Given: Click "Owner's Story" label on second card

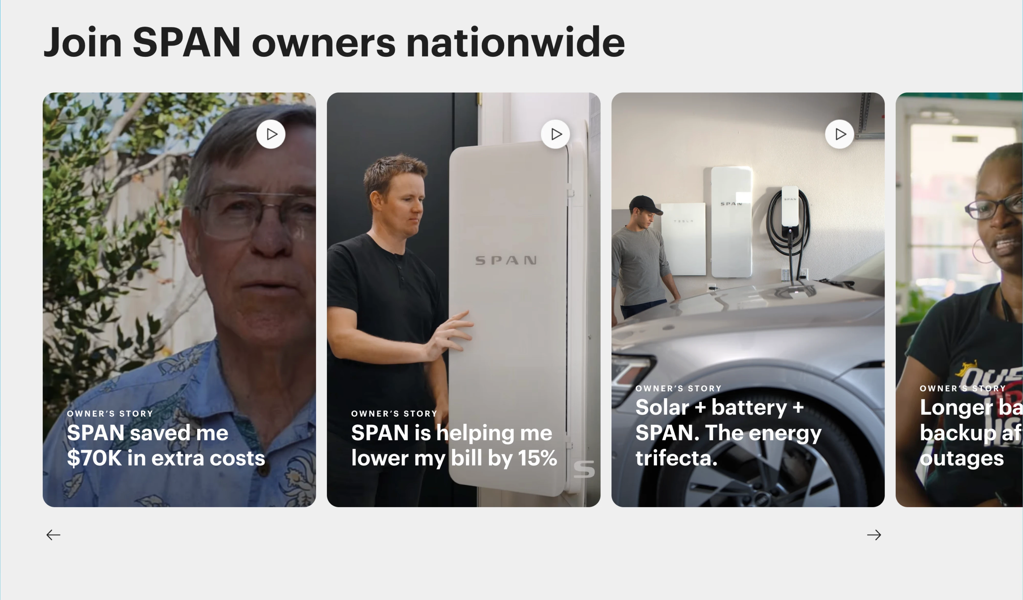Looking at the screenshot, I should (x=394, y=414).
